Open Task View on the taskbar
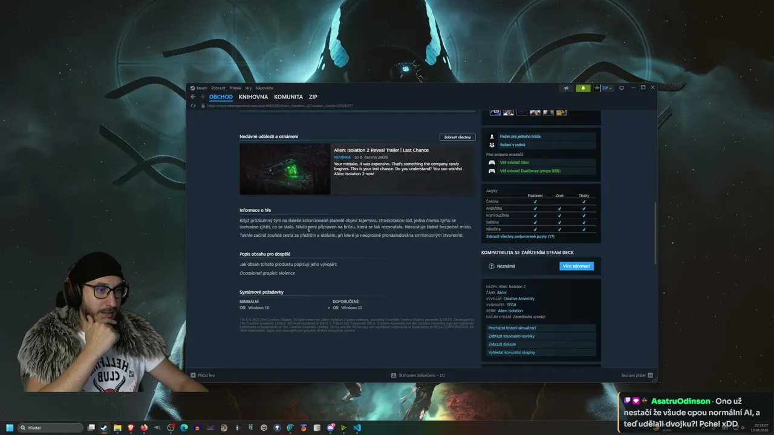 91,428
